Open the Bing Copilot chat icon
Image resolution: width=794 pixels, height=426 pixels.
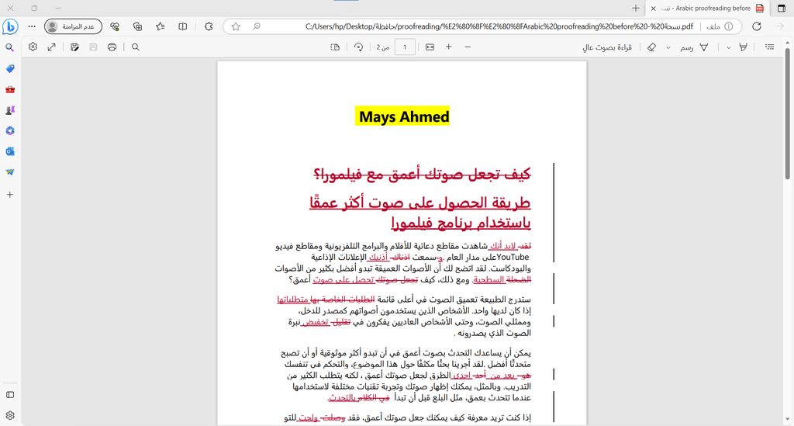10,26
